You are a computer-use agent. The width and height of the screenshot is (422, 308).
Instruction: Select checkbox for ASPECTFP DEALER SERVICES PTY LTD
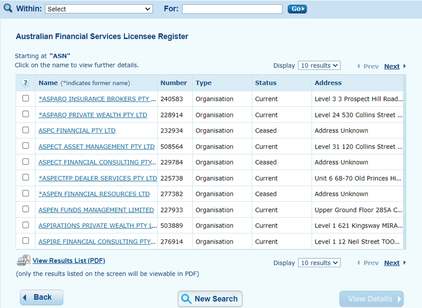click(25, 178)
